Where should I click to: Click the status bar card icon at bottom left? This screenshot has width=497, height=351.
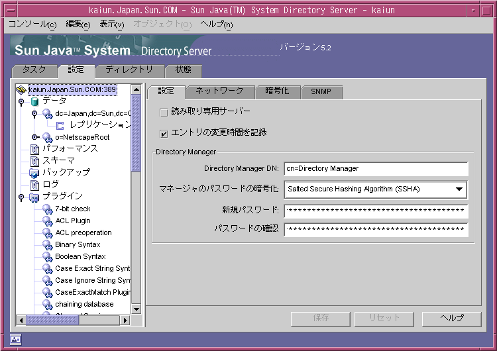[x=15, y=340]
